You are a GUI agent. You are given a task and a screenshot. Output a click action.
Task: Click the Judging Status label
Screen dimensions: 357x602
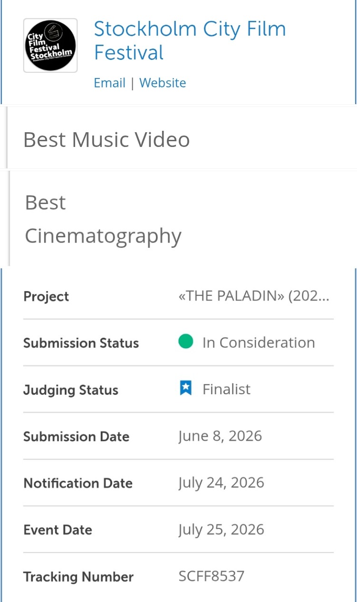tap(71, 390)
